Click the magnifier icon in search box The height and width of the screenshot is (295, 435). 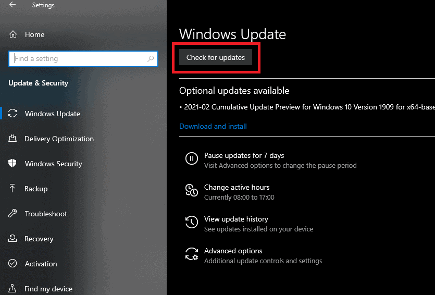(x=151, y=58)
